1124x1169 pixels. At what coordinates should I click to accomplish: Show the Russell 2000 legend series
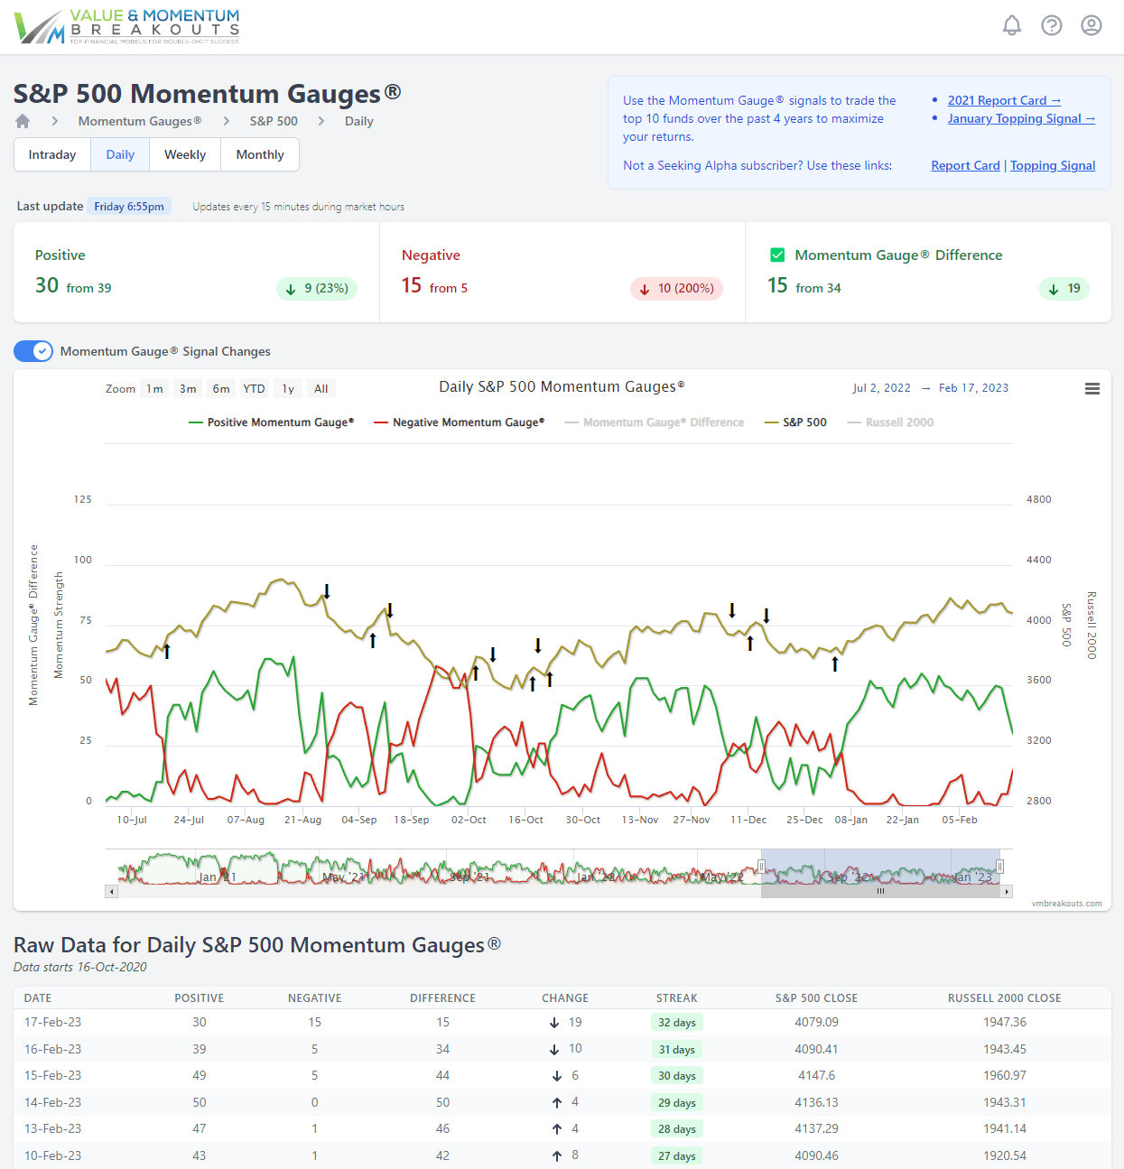click(899, 422)
